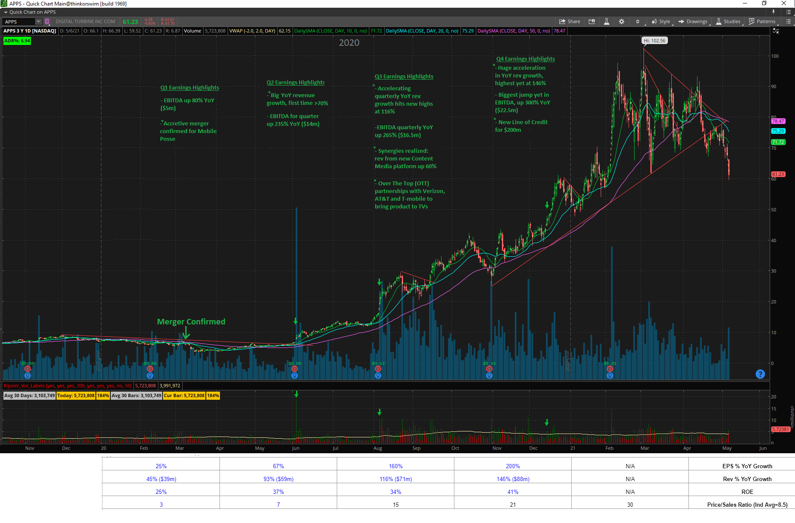
Task: Click the red earnings phone icon near Aug
Action: click(378, 368)
